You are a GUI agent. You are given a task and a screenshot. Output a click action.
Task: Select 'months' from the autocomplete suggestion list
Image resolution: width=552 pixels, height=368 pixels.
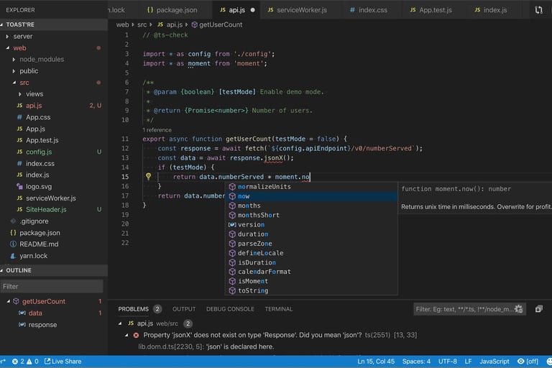click(249, 206)
